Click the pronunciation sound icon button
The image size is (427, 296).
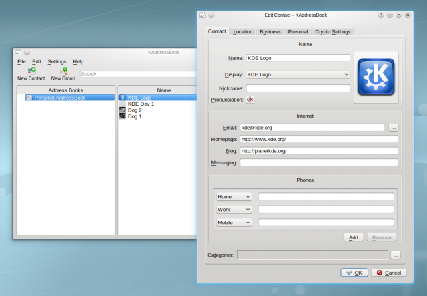[250, 100]
